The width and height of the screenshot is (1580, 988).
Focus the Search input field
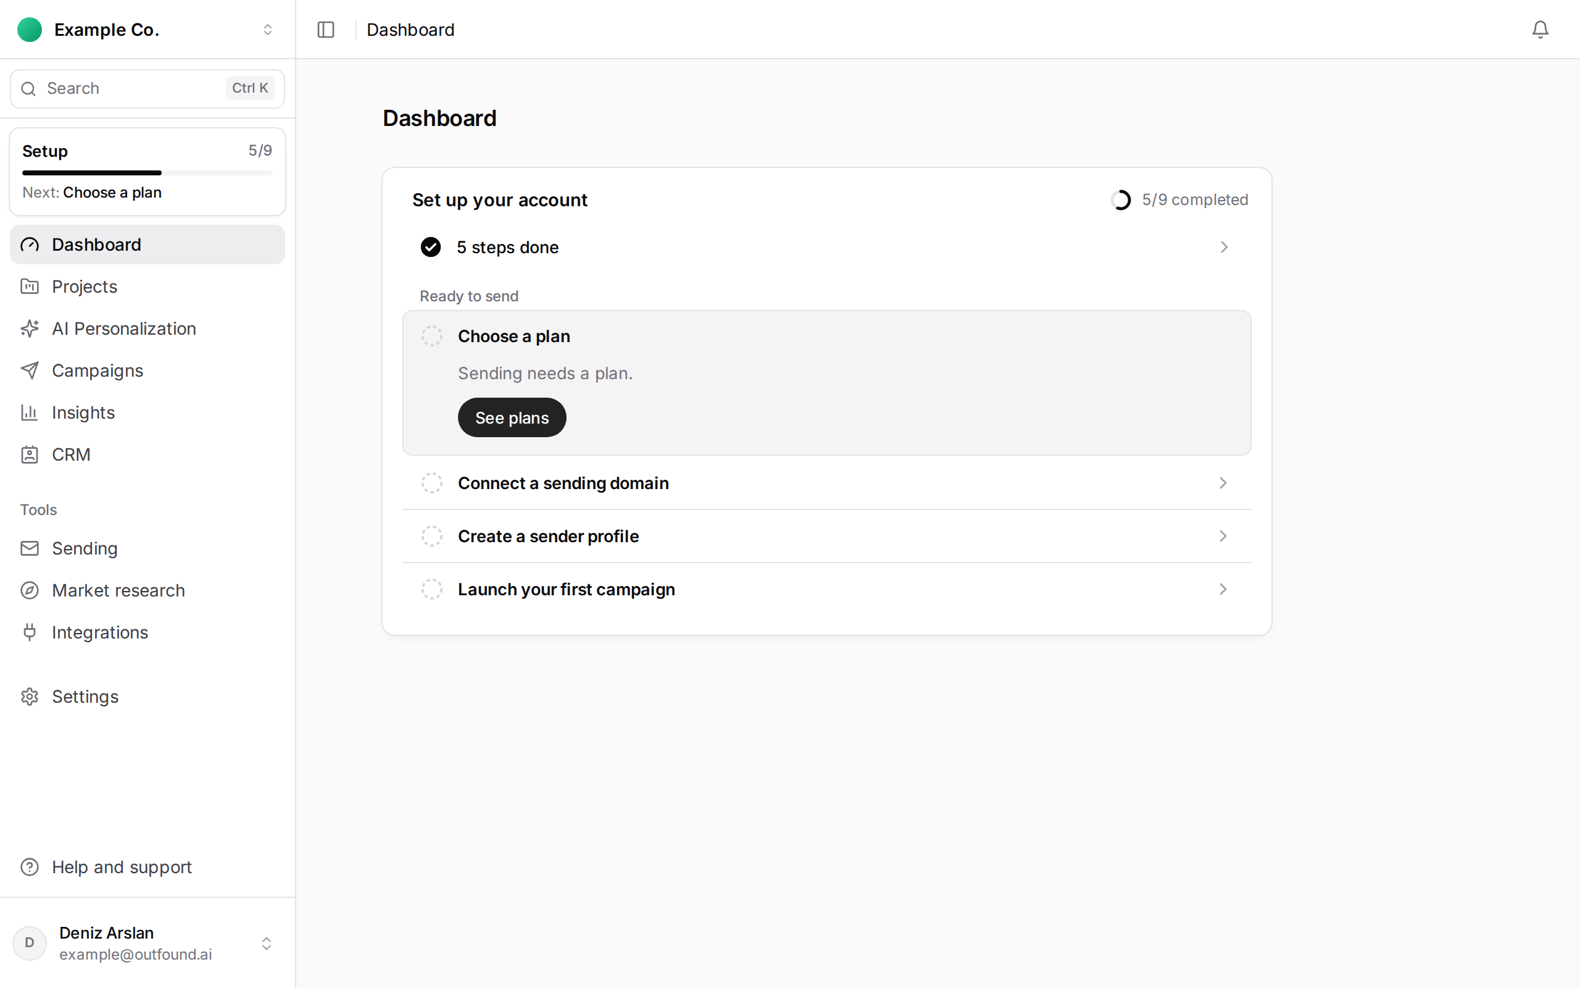pyautogui.click(x=148, y=89)
